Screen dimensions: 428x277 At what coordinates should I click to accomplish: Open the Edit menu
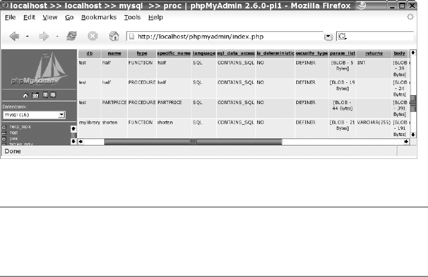pos(29,17)
